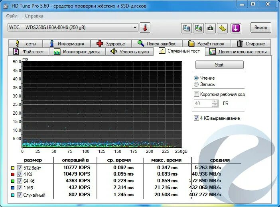
Task: Select the Мониторинг диска tab
Action: tap(77, 52)
